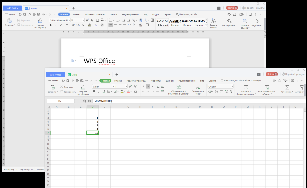Click Format Painter icon in the spreadsheet ribbon
The height and width of the screenshot is (188, 307).
83,87
